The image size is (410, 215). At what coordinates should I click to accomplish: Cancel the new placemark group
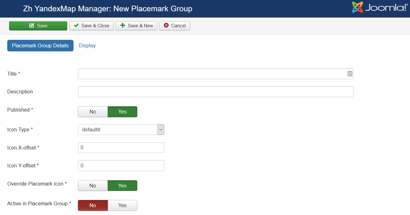pyautogui.click(x=175, y=26)
